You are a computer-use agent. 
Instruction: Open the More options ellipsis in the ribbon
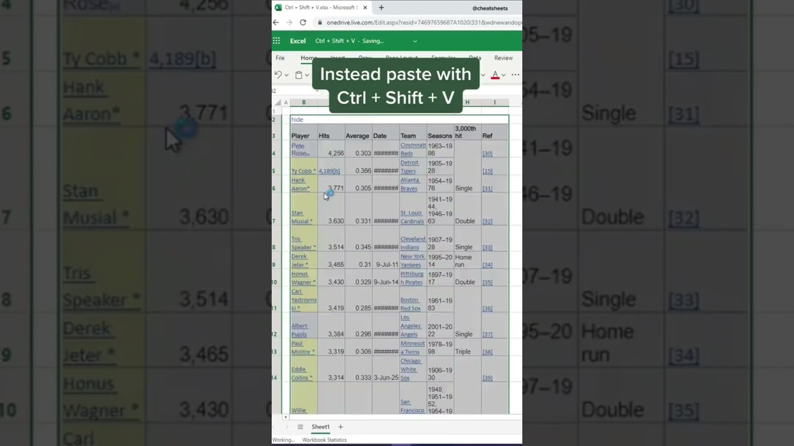click(515, 75)
